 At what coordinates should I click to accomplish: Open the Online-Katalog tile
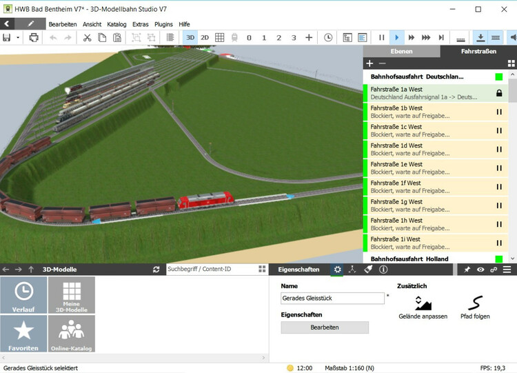point(72,334)
